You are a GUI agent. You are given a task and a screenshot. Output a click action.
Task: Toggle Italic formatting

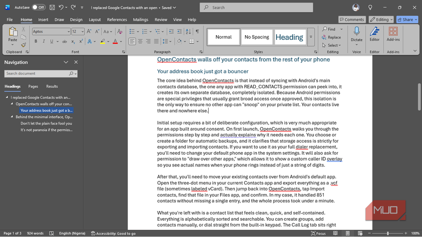point(43,41)
